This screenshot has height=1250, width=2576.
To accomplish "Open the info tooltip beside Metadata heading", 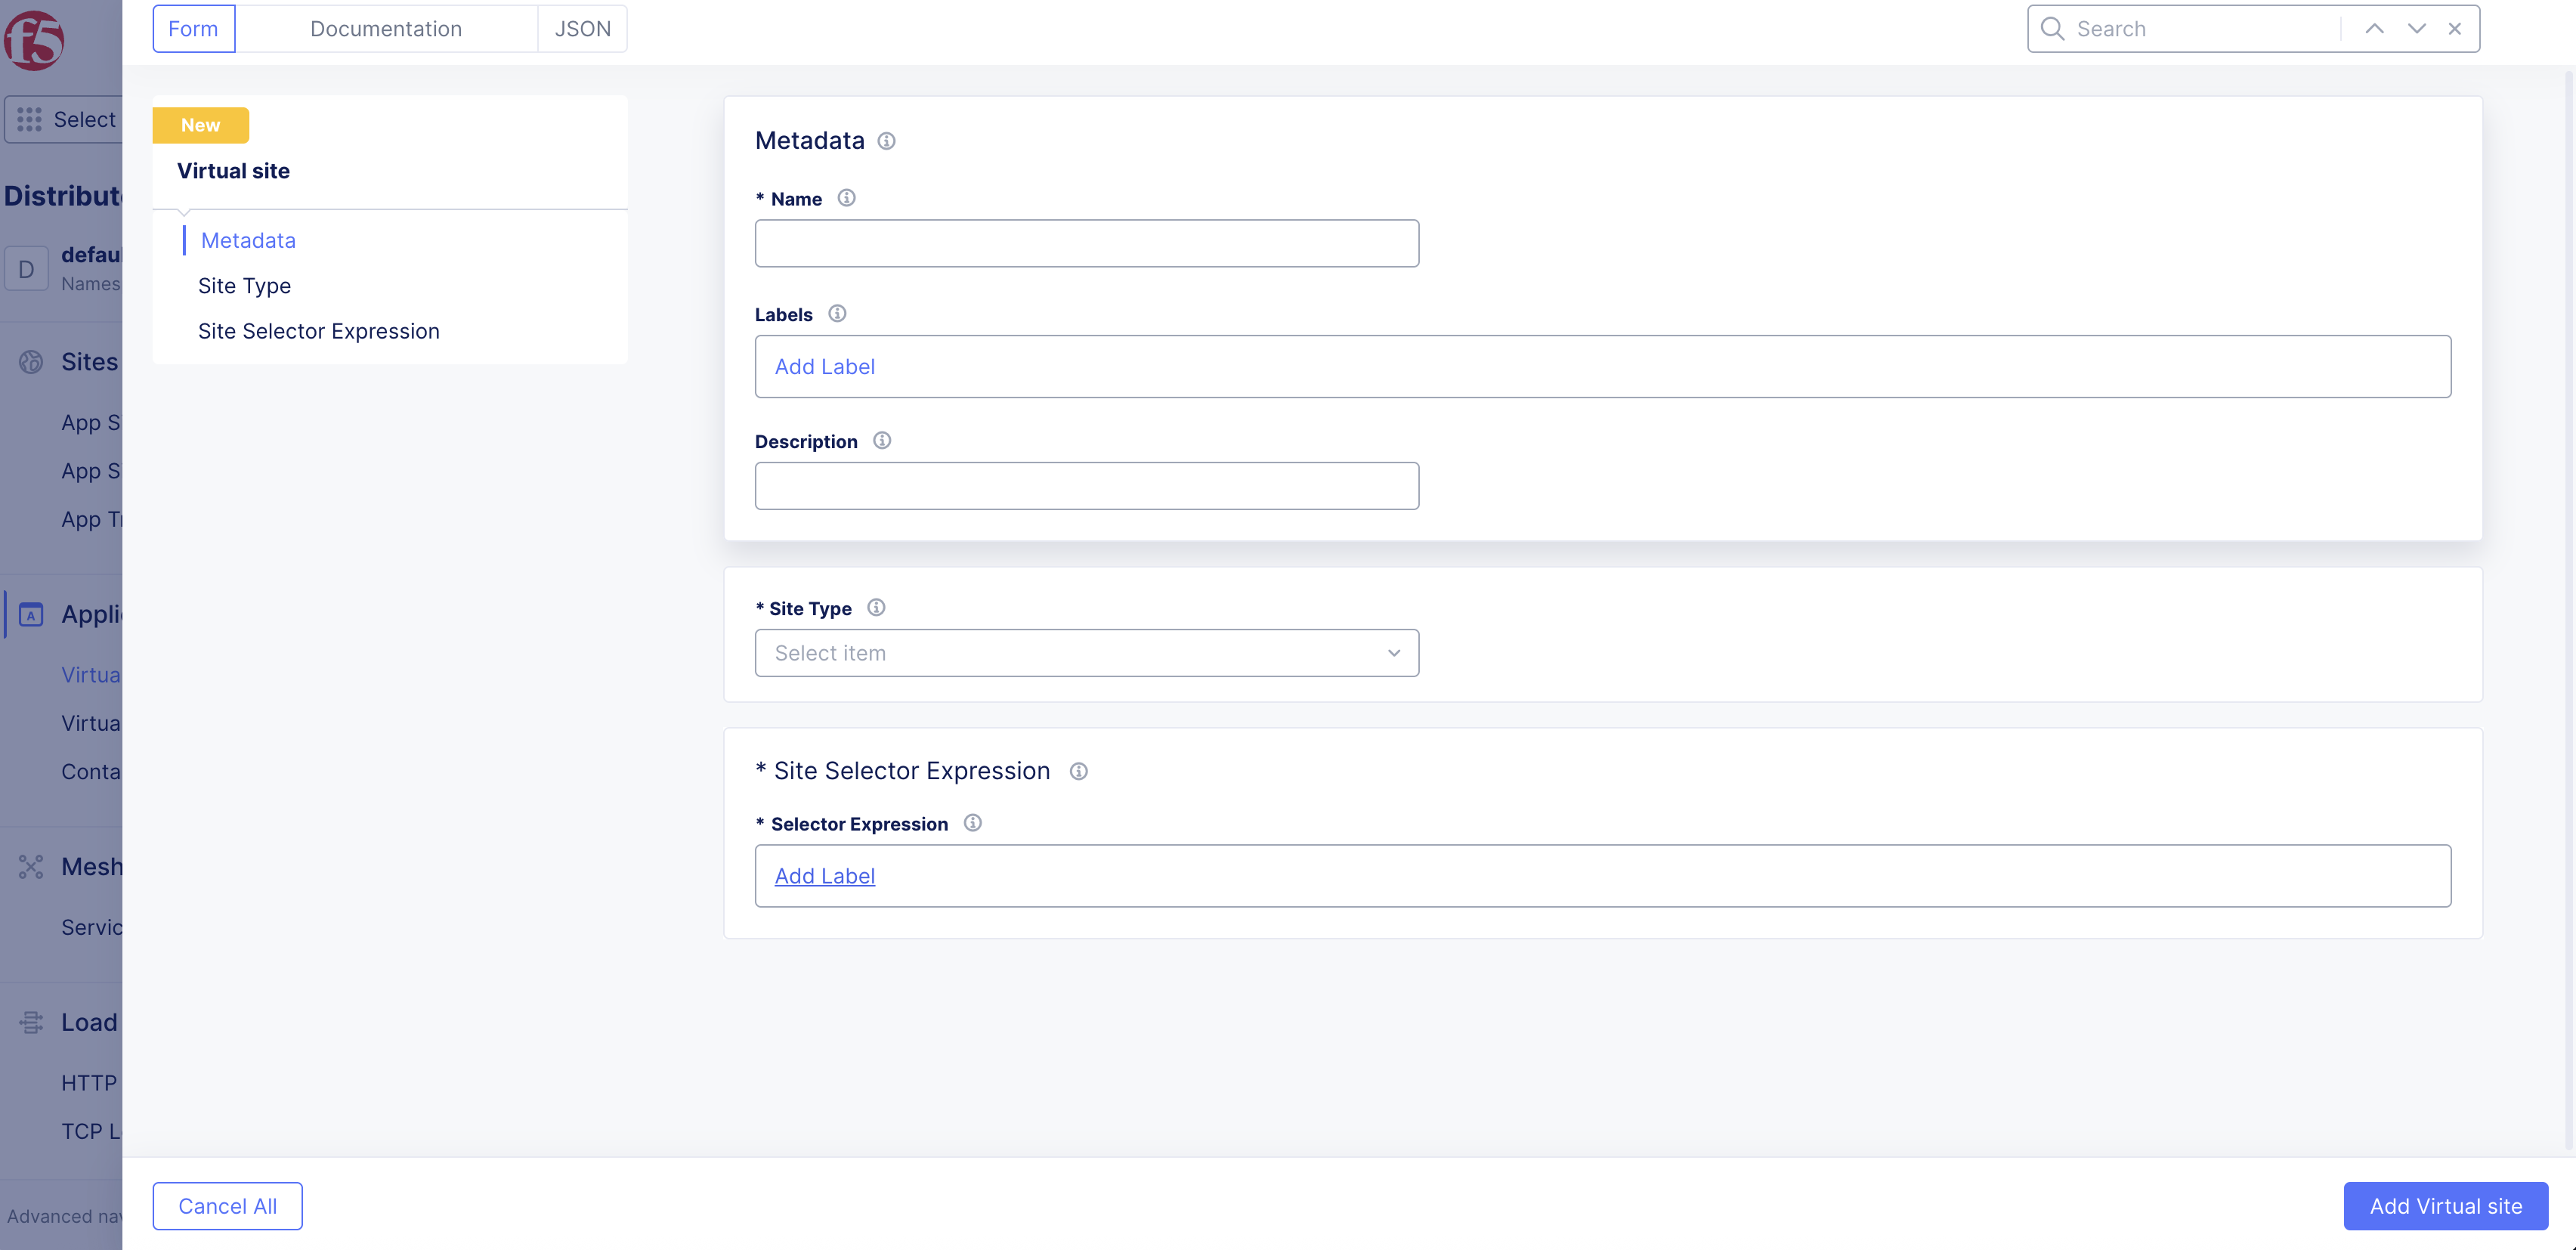I will pyautogui.click(x=886, y=141).
